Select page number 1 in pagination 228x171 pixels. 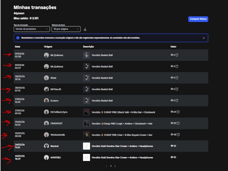click(111, 166)
